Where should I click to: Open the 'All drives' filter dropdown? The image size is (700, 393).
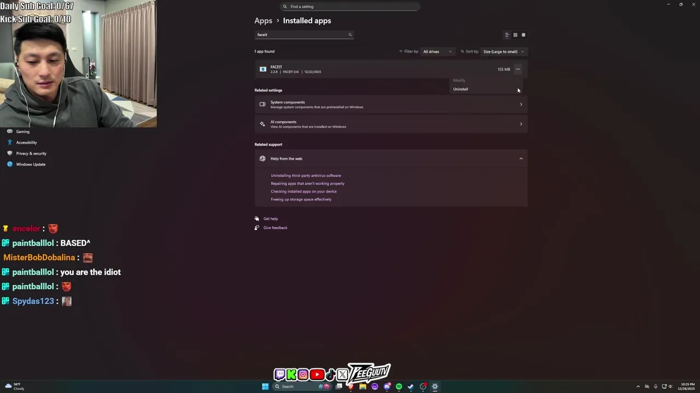[x=437, y=52]
